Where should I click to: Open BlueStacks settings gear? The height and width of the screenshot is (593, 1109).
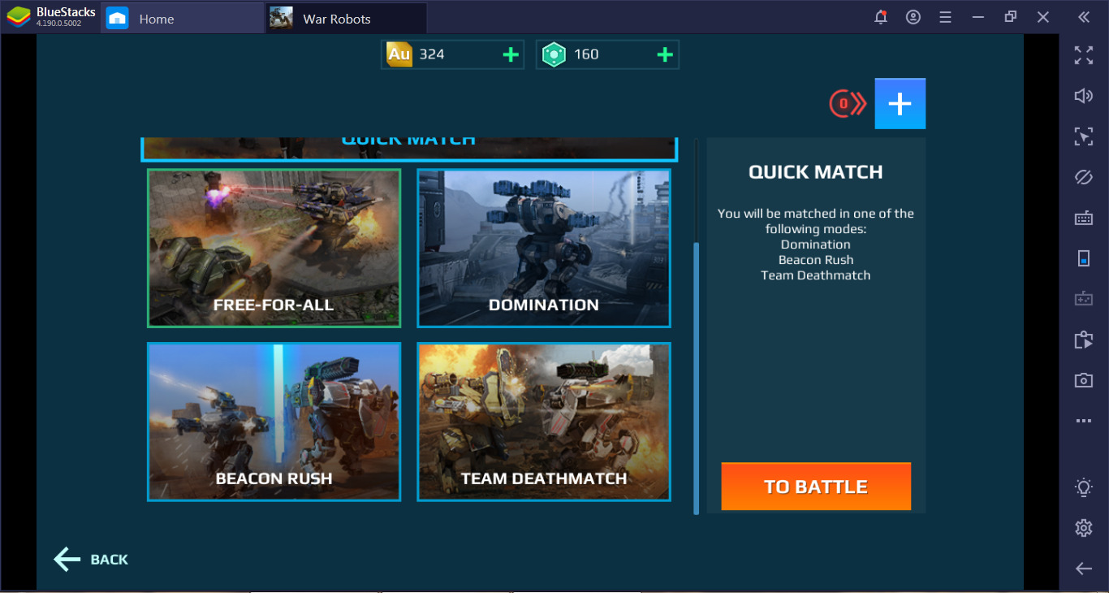[1084, 528]
